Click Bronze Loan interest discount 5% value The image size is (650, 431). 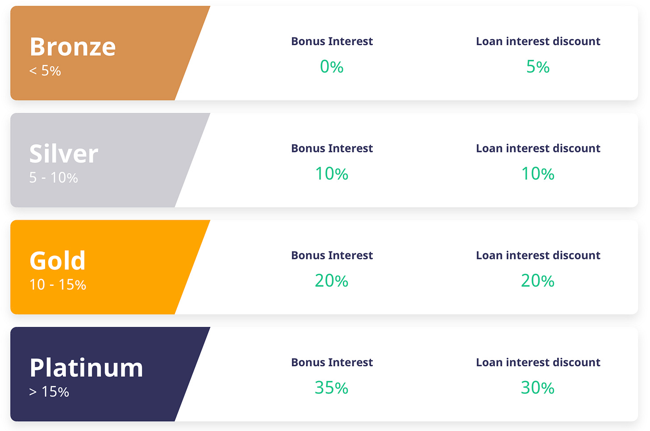point(538,67)
